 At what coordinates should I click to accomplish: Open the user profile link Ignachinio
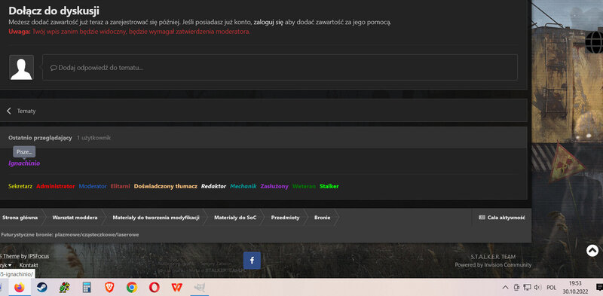(24, 163)
